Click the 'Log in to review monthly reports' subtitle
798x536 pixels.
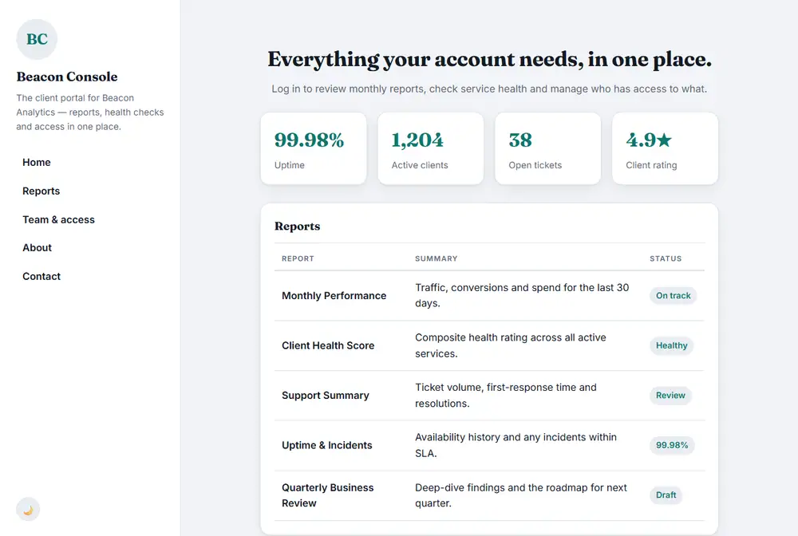click(489, 89)
